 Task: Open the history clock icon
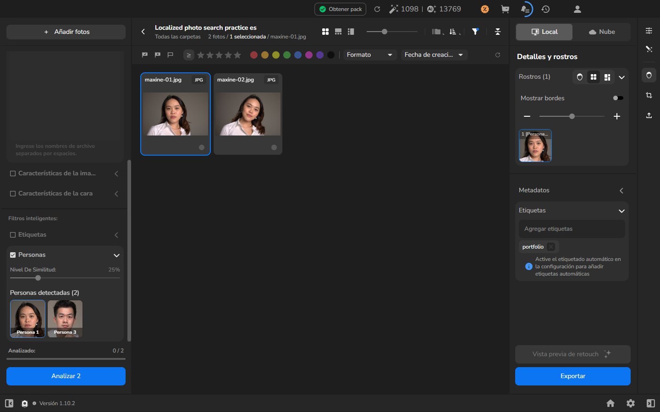pyautogui.click(x=545, y=9)
